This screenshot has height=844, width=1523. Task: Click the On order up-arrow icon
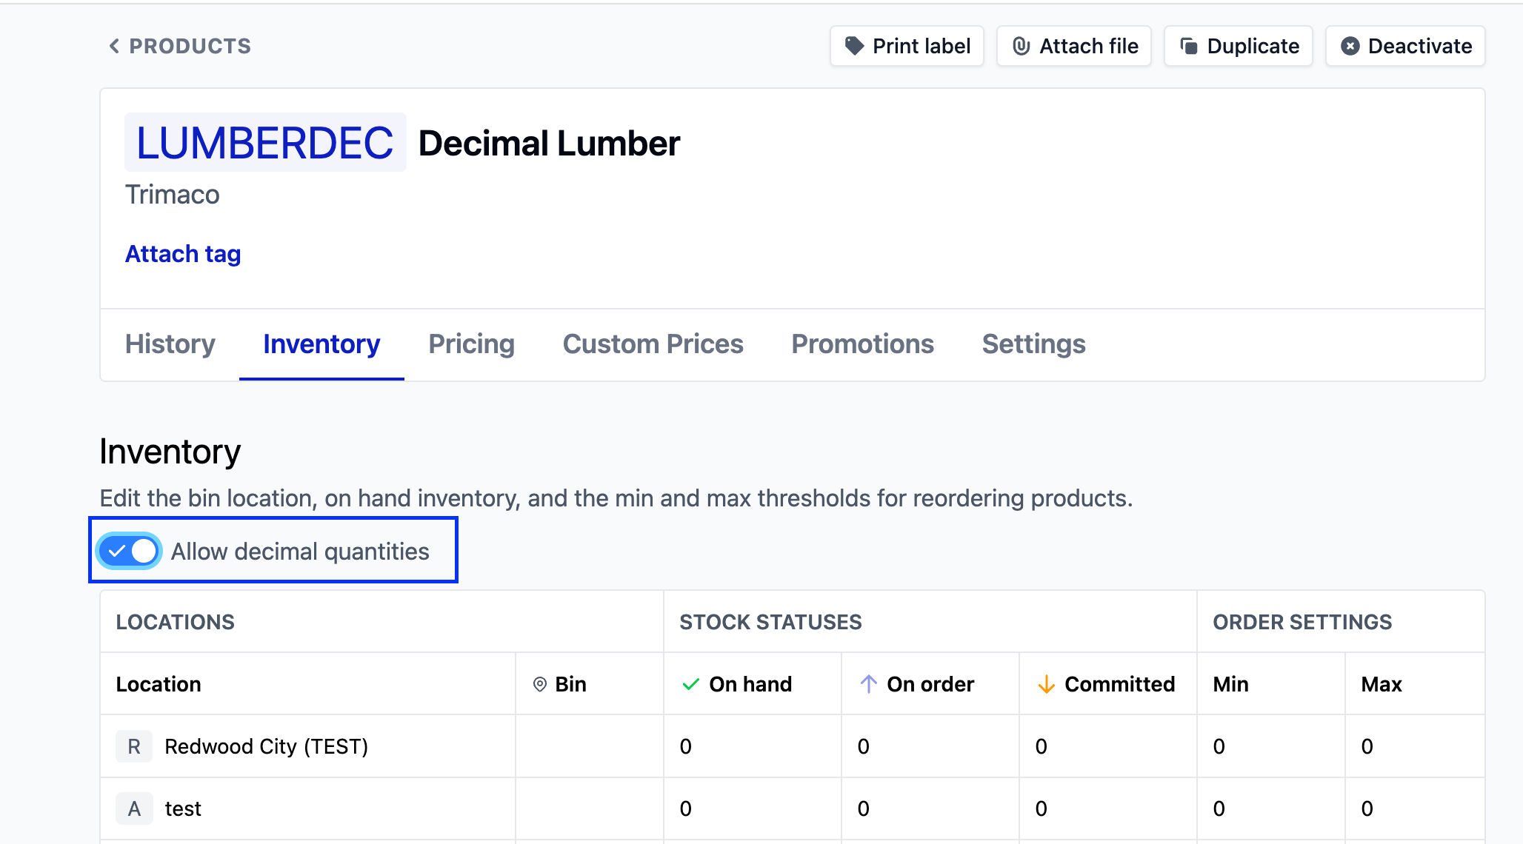coord(868,684)
